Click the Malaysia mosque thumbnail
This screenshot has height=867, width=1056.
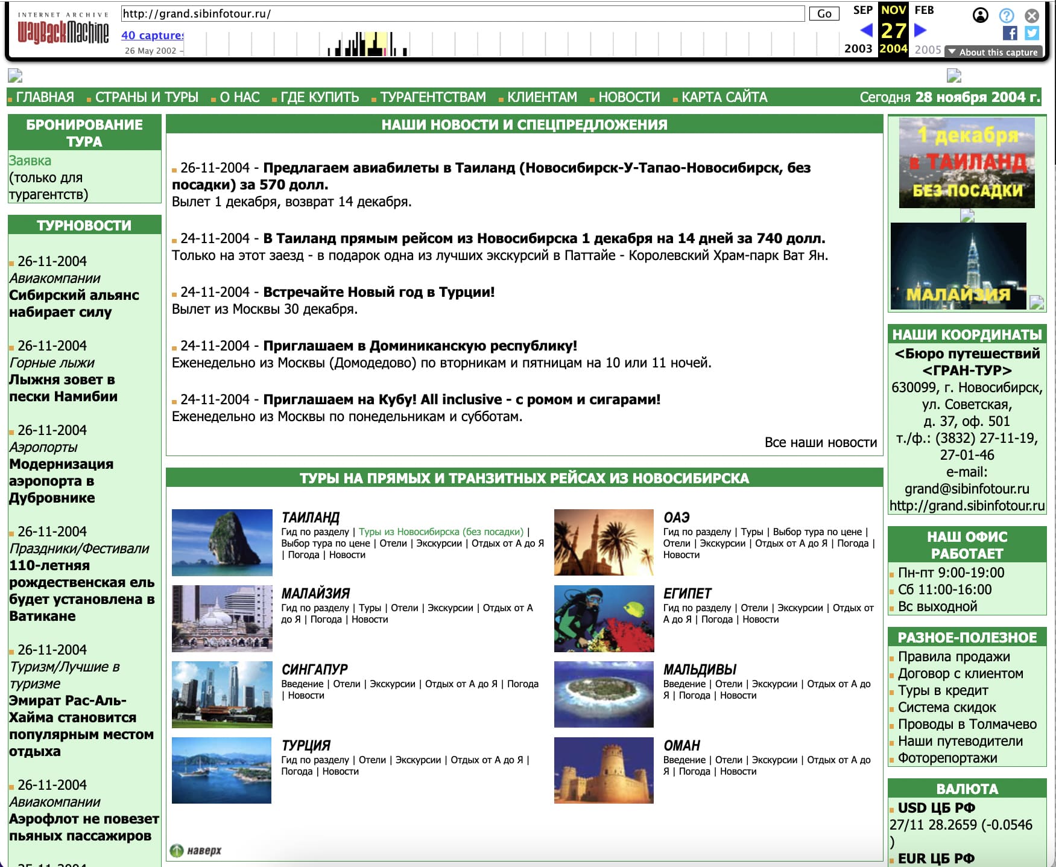[222, 618]
